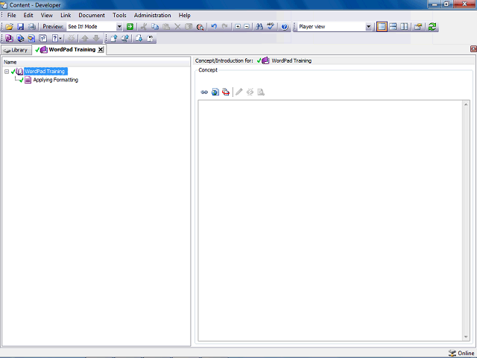Click the Print icon in the toolbar

coord(31,27)
